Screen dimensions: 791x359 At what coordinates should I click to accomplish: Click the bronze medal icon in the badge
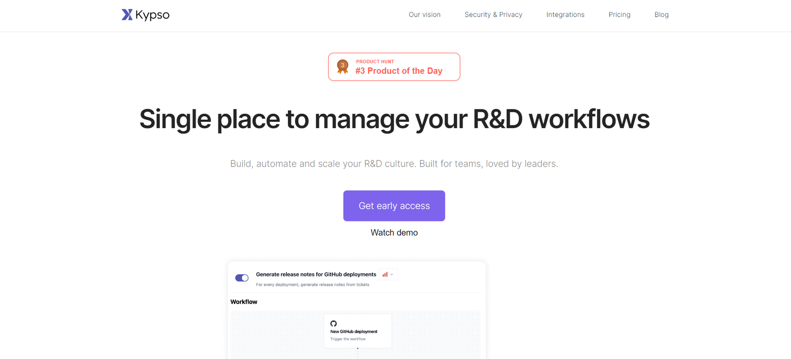click(x=343, y=67)
